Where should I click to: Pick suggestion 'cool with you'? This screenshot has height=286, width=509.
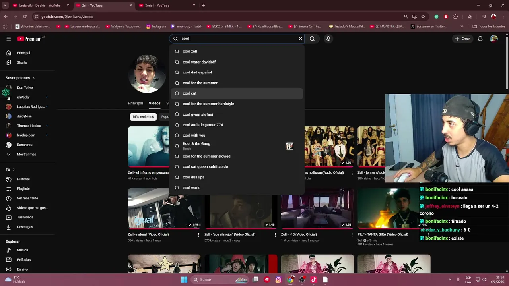tap(237, 135)
